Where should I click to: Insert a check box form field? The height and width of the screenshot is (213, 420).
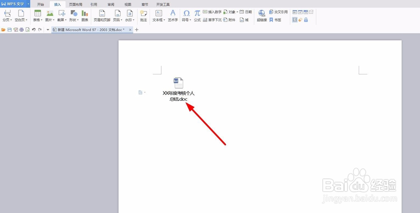click(x=300, y=12)
